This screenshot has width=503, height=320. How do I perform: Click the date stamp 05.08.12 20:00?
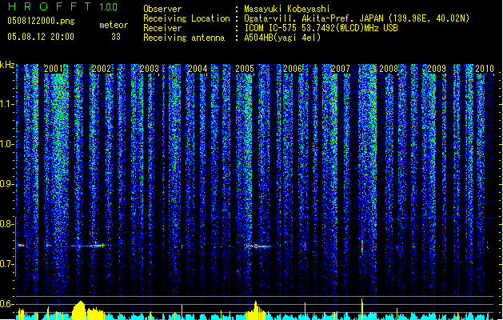[41, 37]
